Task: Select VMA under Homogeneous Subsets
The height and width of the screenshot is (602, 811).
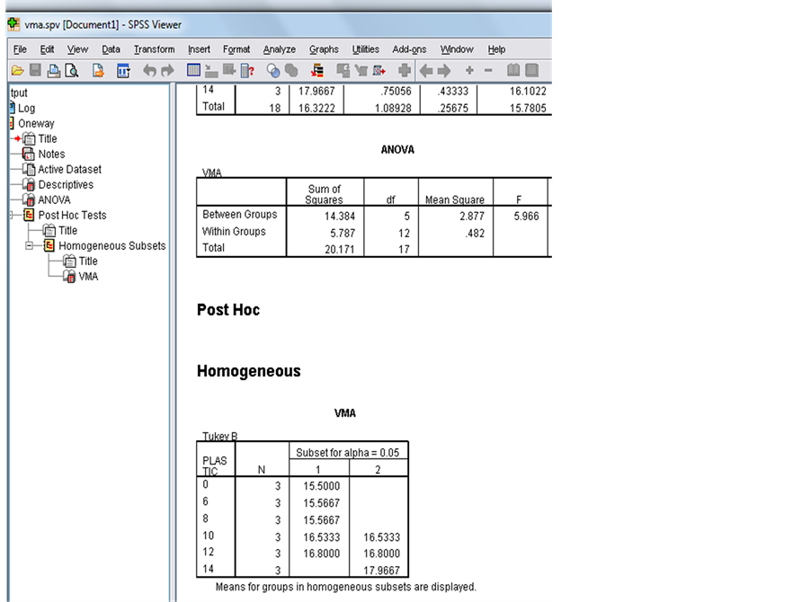Action: coord(88,277)
